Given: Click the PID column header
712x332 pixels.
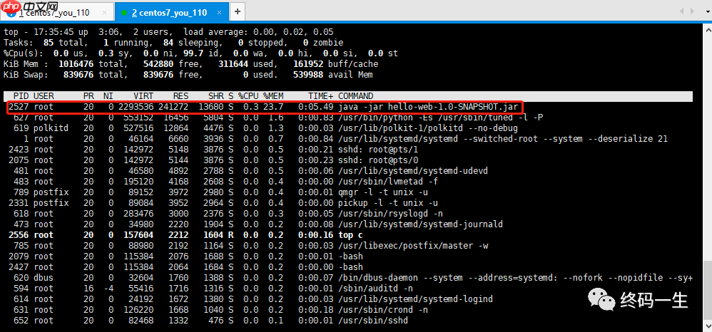Looking at the screenshot, I should pos(21,96).
